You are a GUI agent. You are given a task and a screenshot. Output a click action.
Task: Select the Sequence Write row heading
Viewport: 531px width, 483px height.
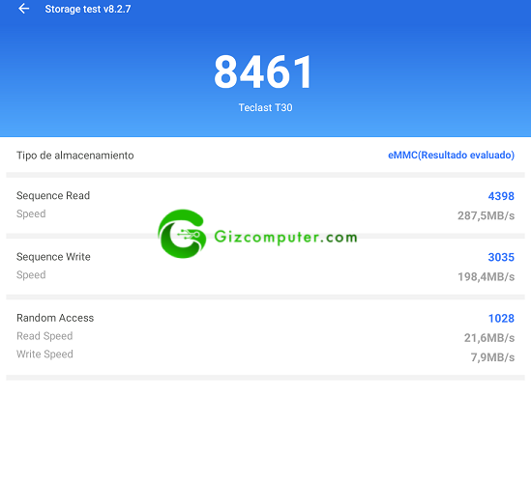[53, 257]
